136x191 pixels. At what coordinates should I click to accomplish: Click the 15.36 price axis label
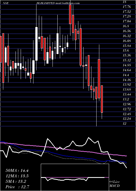click(x=127, y=55)
